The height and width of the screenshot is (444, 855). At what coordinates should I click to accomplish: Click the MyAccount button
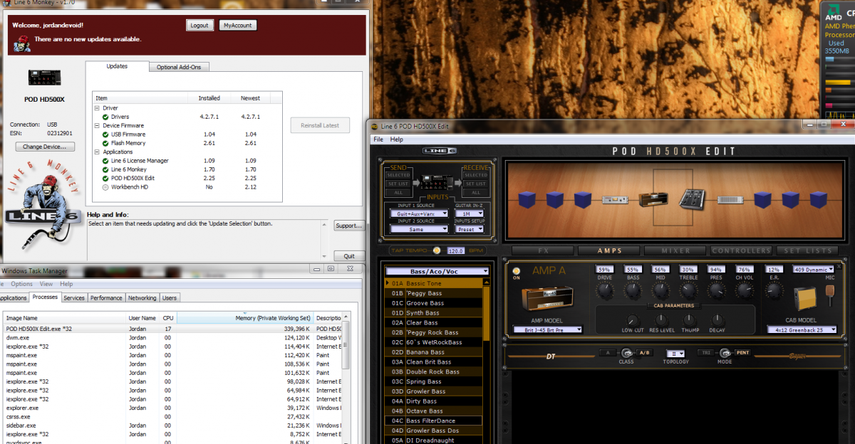click(x=237, y=25)
